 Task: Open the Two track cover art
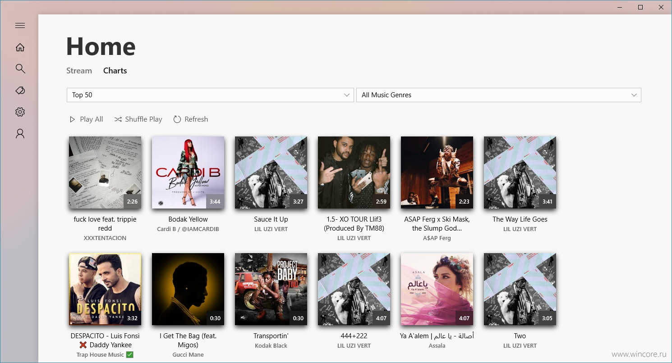(x=520, y=289)
